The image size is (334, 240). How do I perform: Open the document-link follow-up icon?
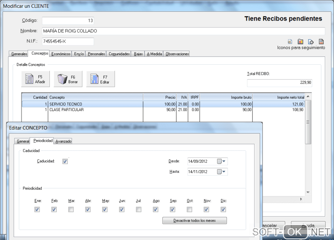[290, 41]
